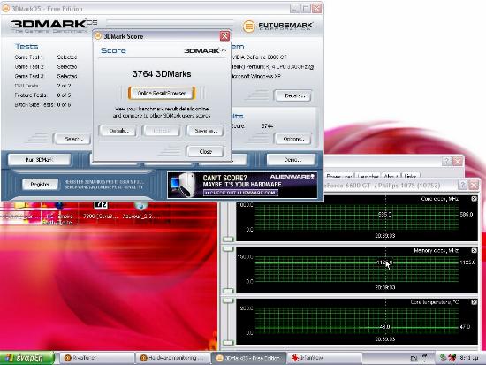486x365 pixels.
Task: Click the Memory clock graph upper slider handle
Action: (x=229, y=249)
